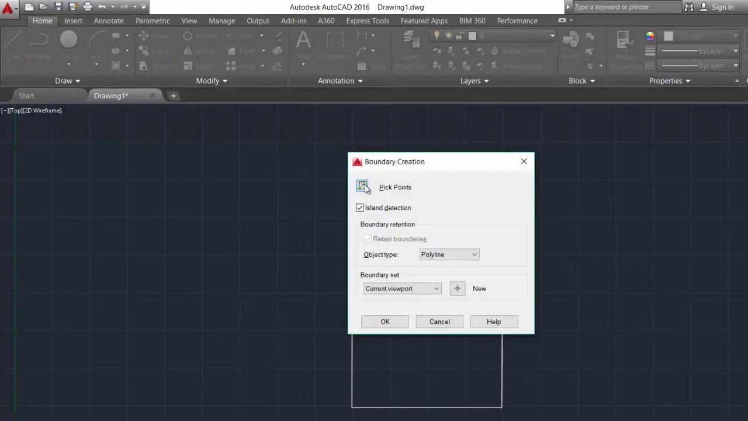This screenshot has height=421, width=748.
Task: Open the Express Tools ribbon tab
Action: pyautogui.click(x=368, y=20)
